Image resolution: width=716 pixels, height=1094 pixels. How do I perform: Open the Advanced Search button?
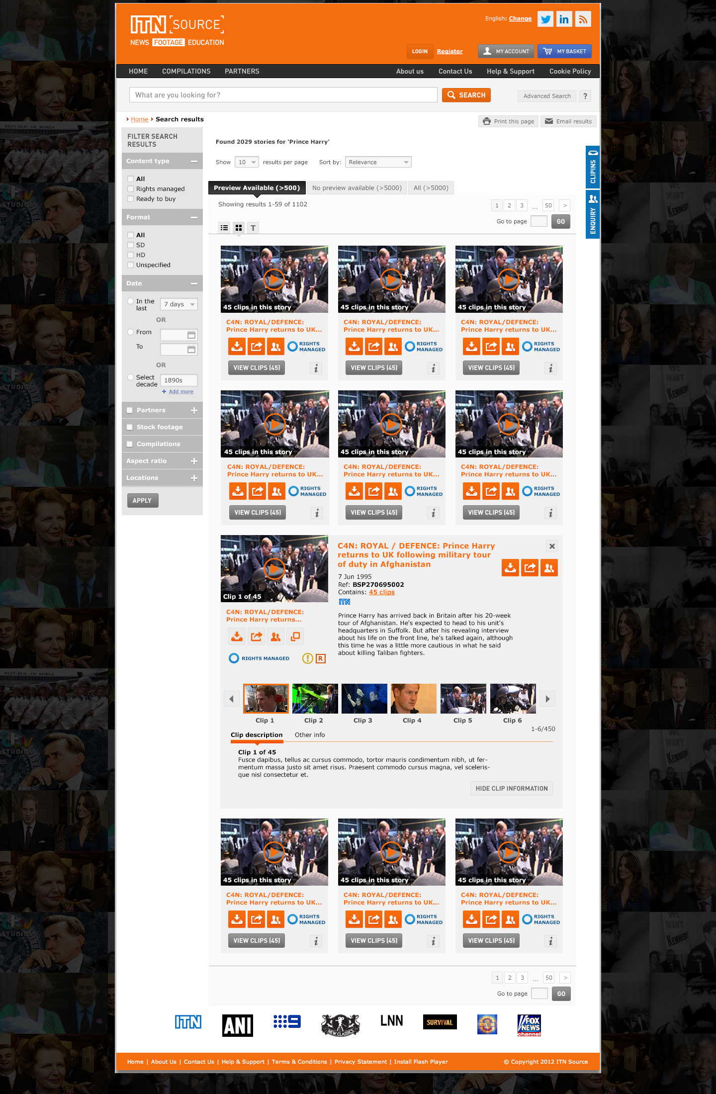(547, 96)
